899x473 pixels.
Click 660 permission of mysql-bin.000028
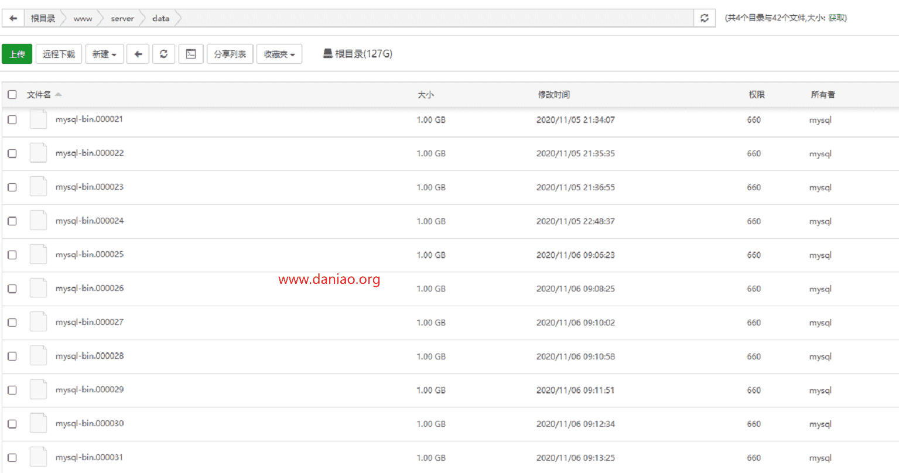coord(754,357)
